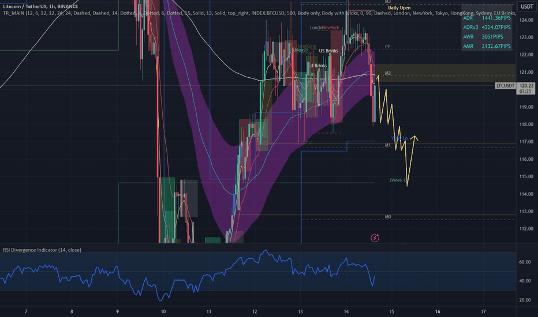The image size is (538, 317).
Task: Click date 14 on the time axis
Action: (346, 311)
